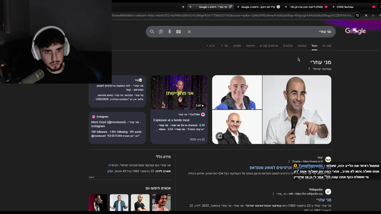
Task: Click the 2:47 video duration badge
Action: click(x=200, y=106)
